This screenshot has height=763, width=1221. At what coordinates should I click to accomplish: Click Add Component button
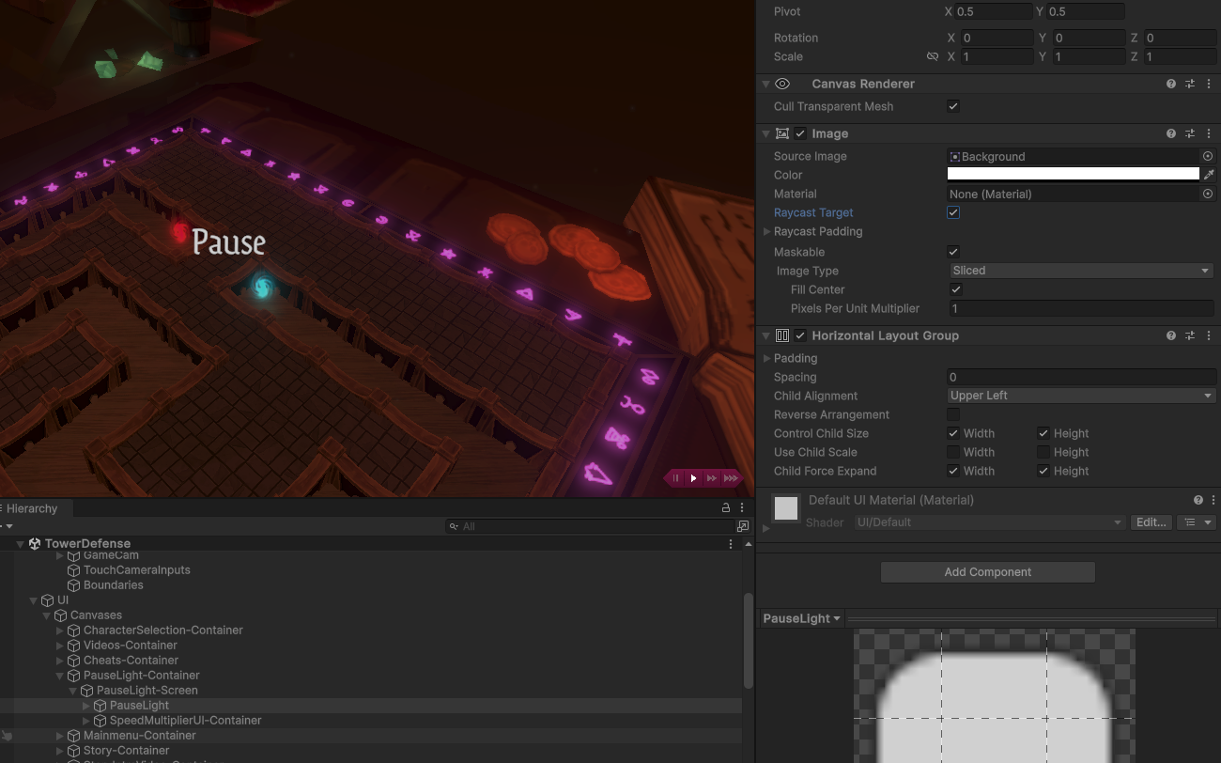point(988,571)
